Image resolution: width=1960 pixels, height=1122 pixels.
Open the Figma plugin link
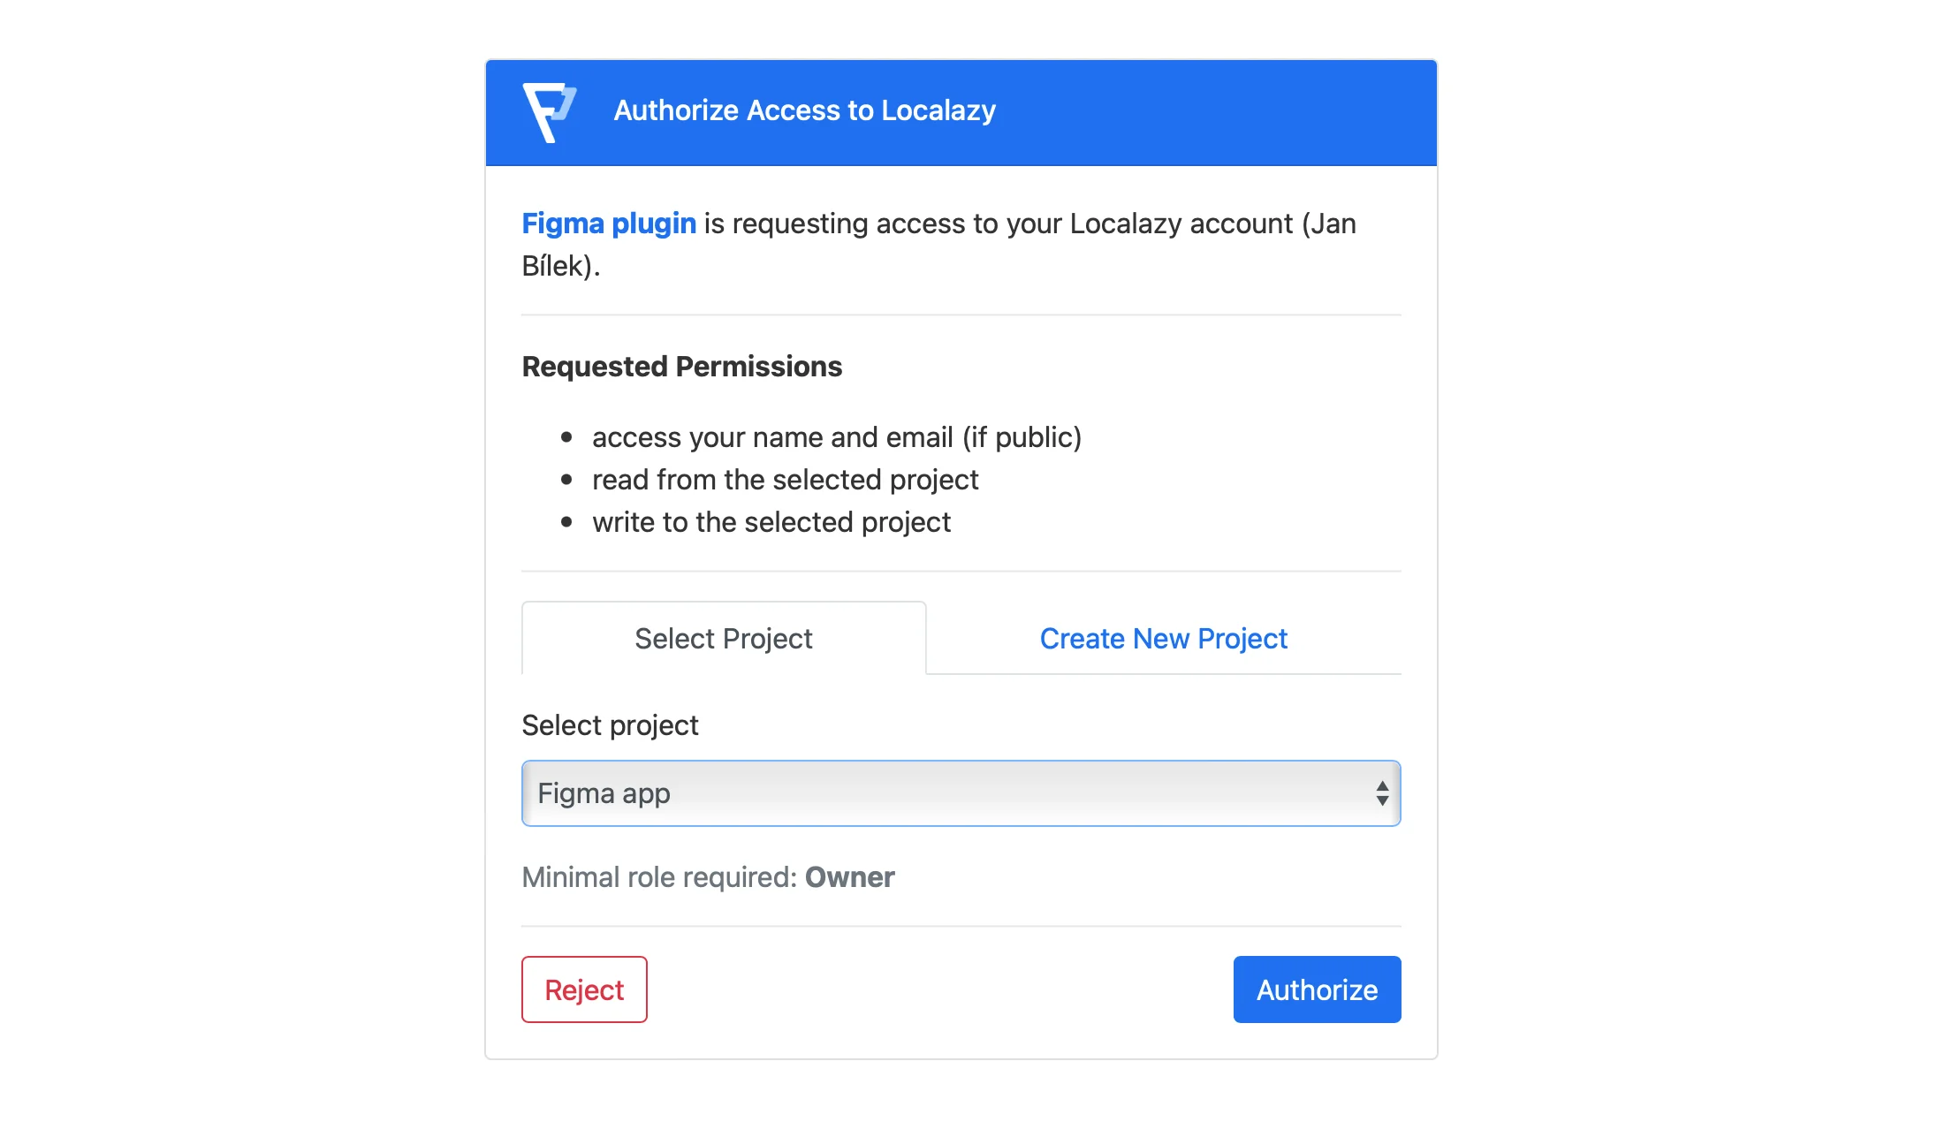pos(607,224)
